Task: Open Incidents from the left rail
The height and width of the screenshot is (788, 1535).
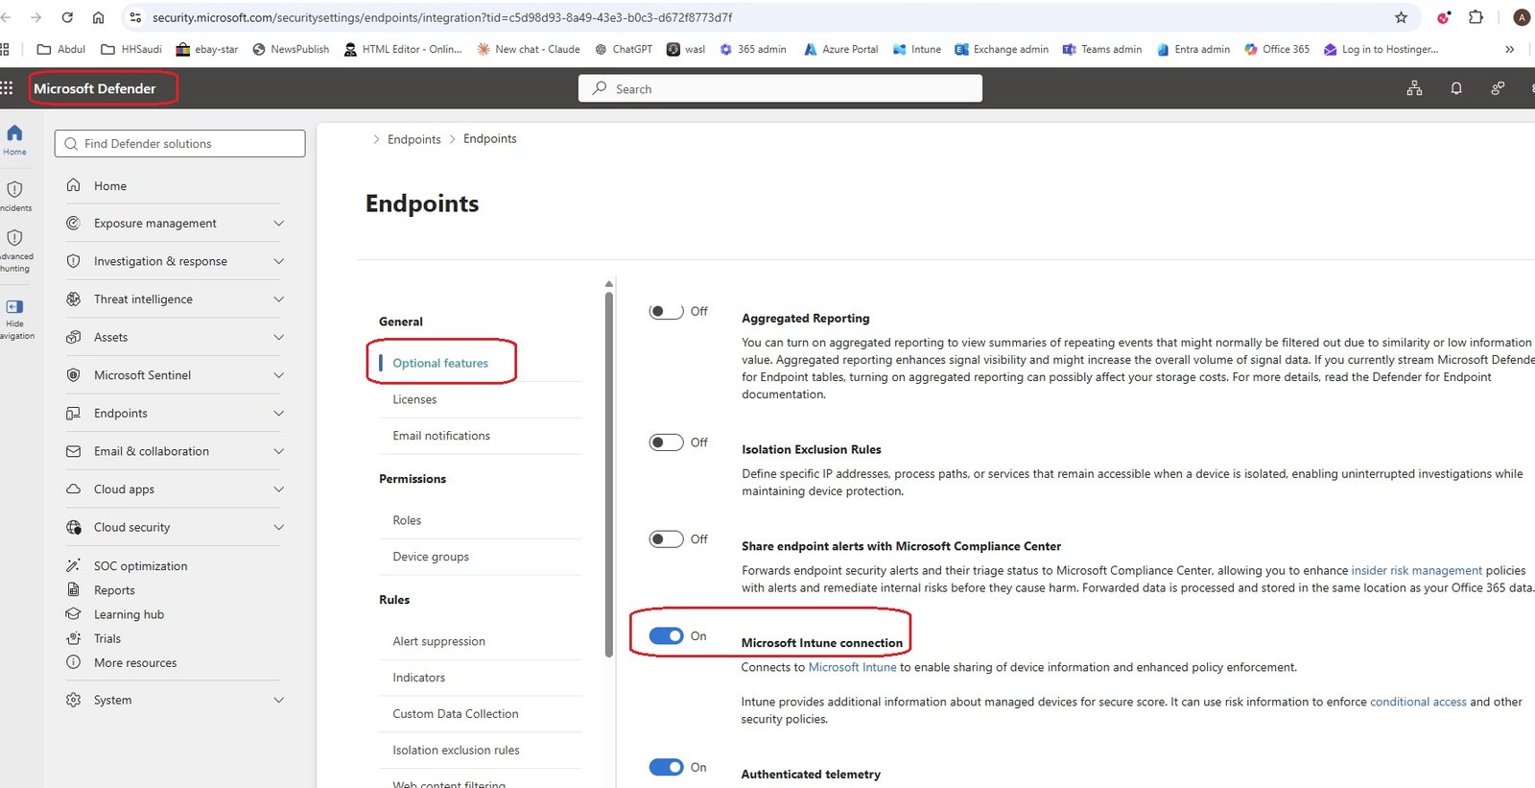Action: (x=14, y=189)
